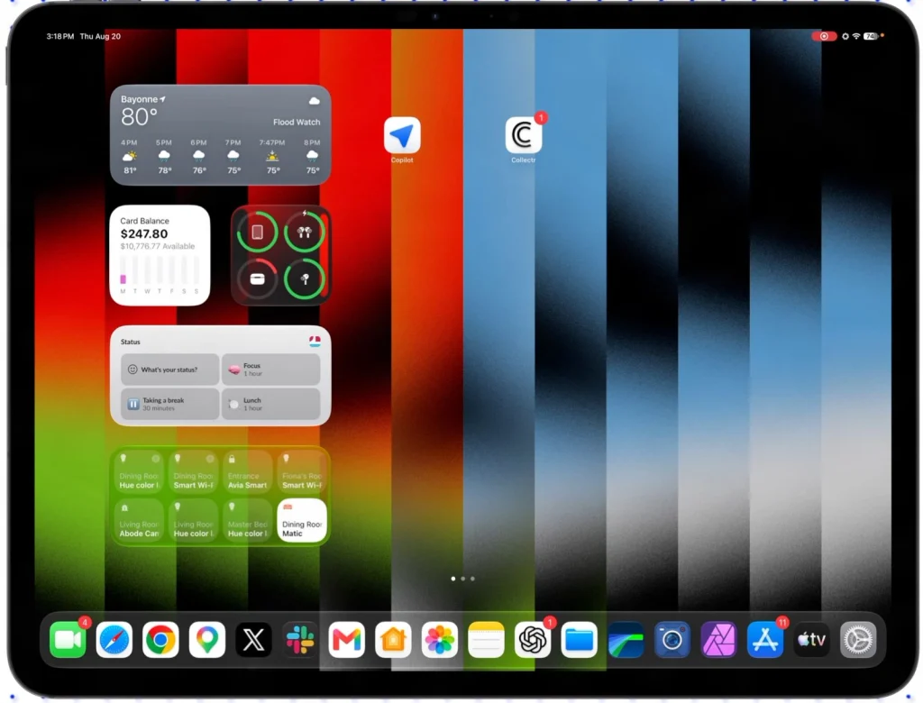
Task: Tap the Slack logo in Status widget
Action: [315, 341]
